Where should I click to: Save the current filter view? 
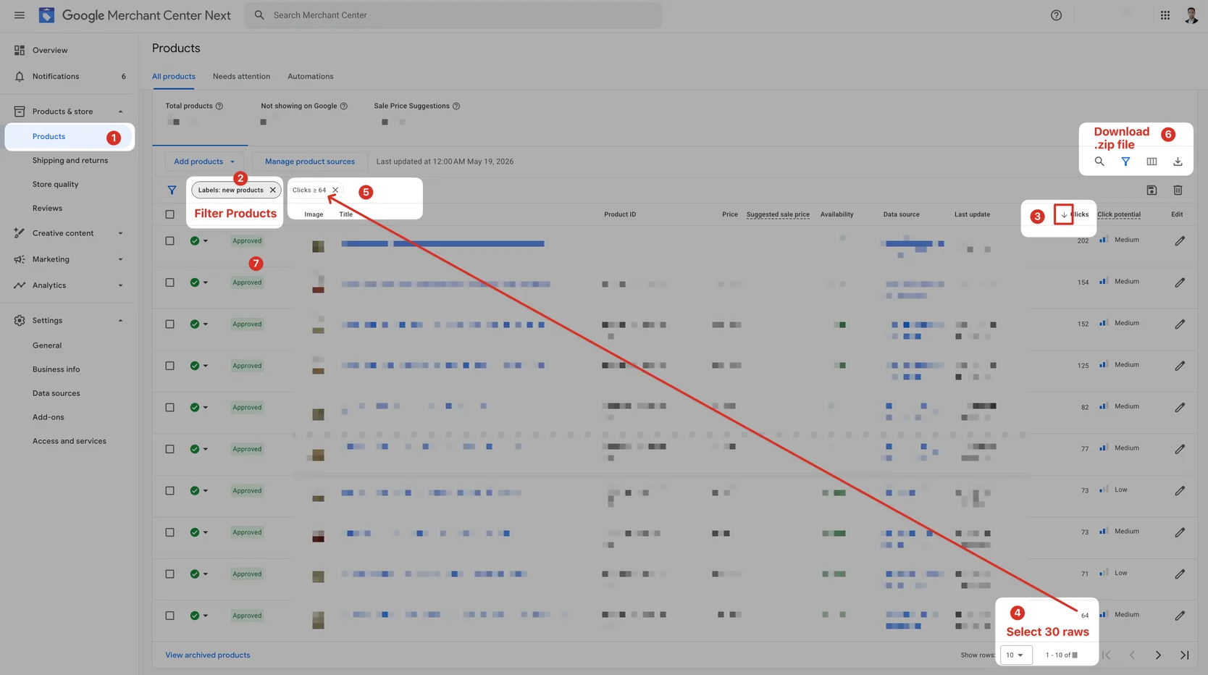tap(1152, 190)
